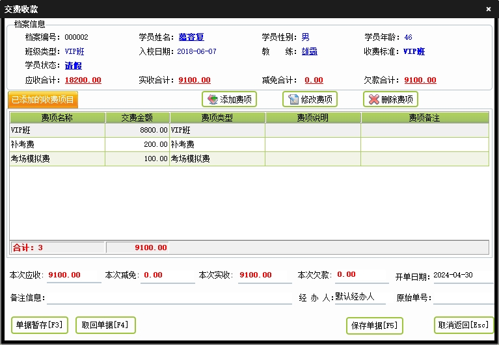Image resolution: width=499 pixels, height=345 pixels.
Task: Click 取消返回[Esc] to cancel
Action: [x=463, y=325]
